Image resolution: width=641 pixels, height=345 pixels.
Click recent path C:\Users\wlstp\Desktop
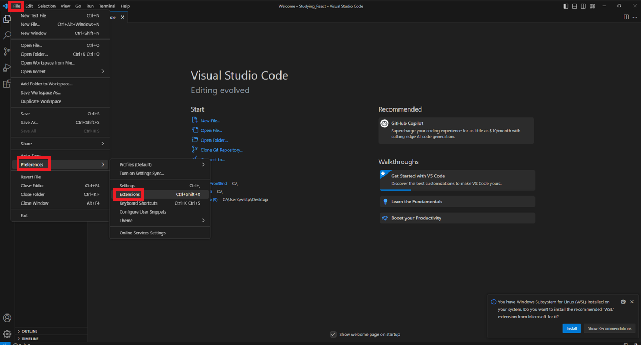pos(245,200)
